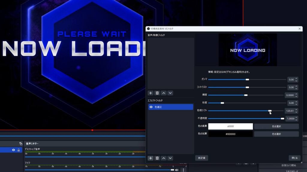This screenshot has height=172, width=307.
Task: Click the 色相シフト value spinner arrows
Action: point(296,111)
